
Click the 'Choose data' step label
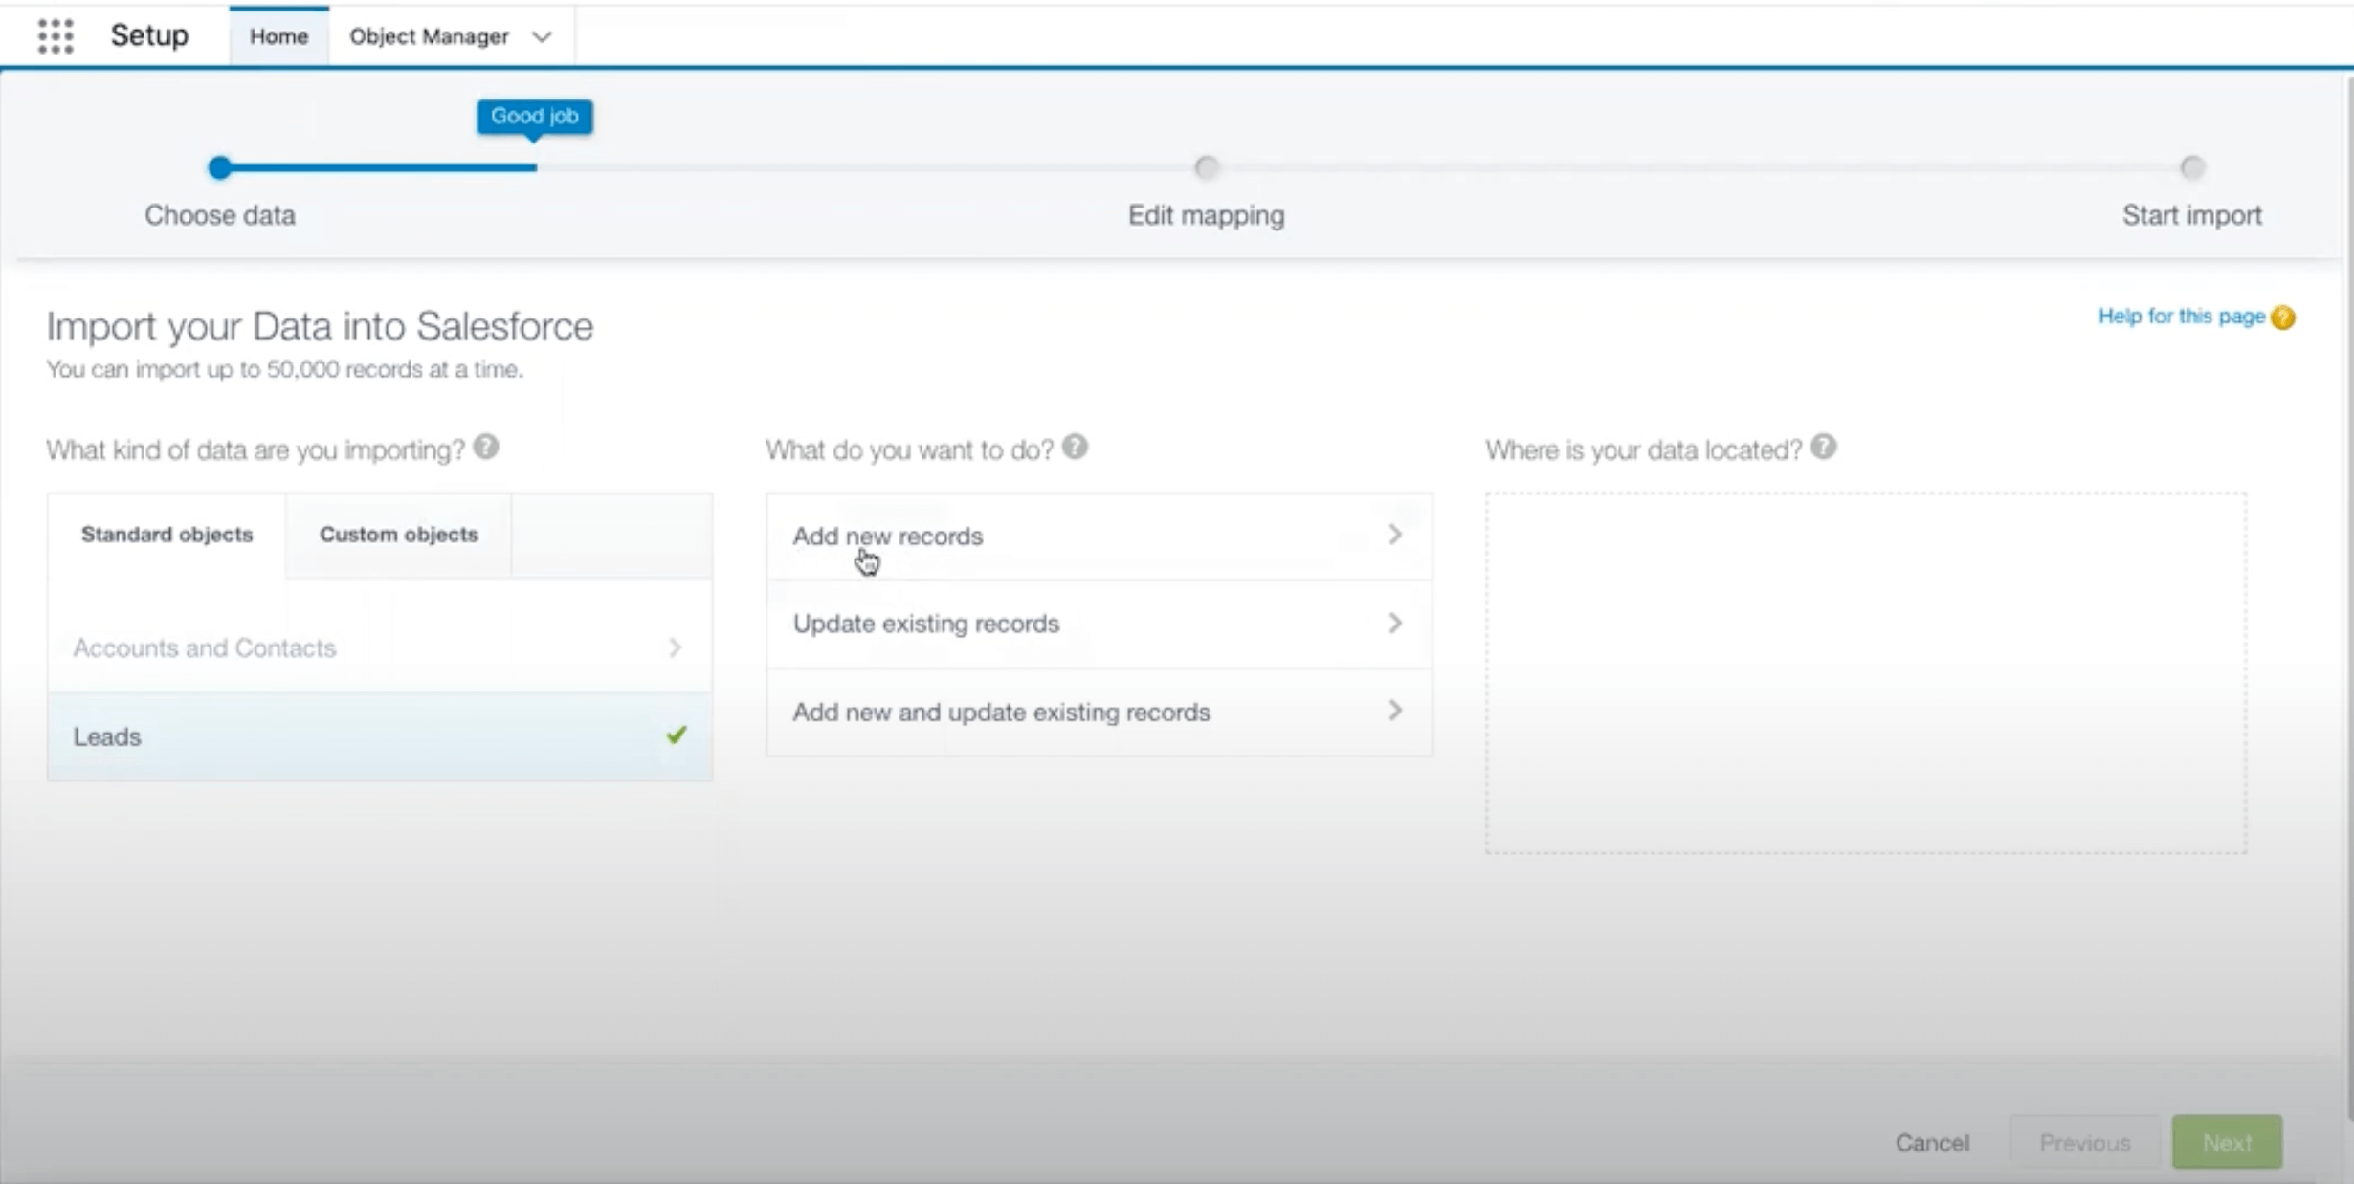point(220,215)
